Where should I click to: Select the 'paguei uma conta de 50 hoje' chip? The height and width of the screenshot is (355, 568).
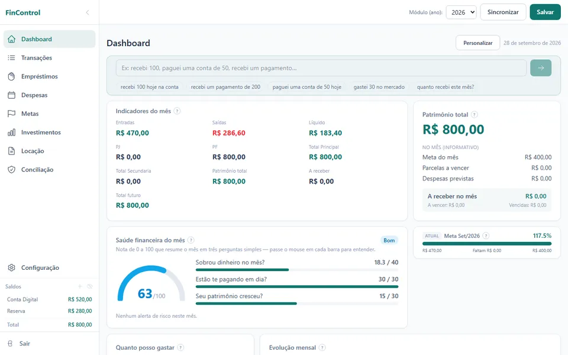point(307,87)
